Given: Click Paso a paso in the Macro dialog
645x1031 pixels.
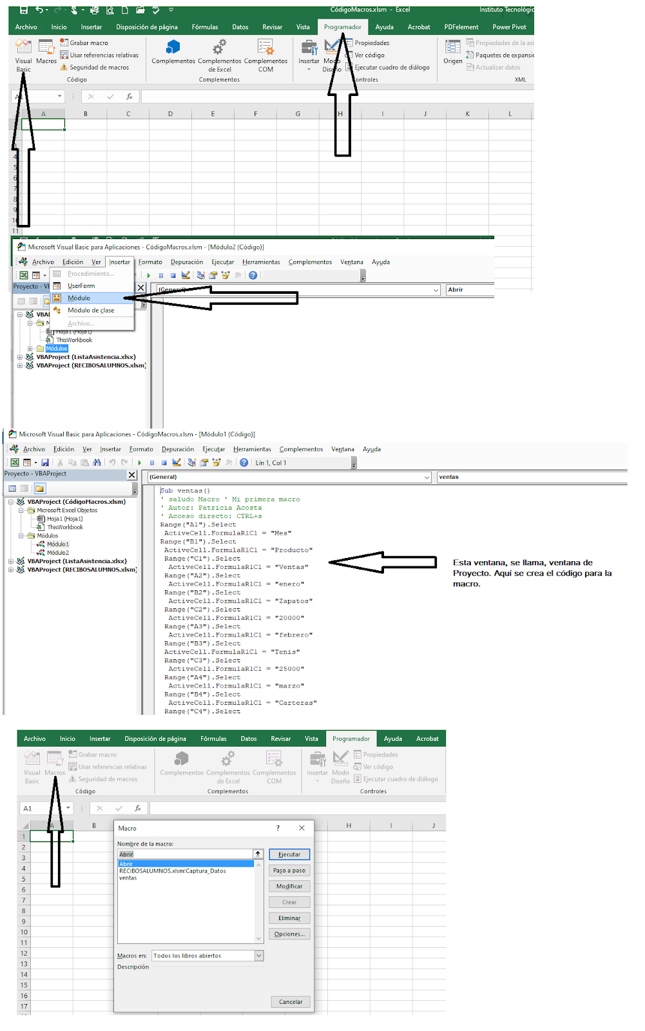Looking at the screenshot, I should [289, 871].
